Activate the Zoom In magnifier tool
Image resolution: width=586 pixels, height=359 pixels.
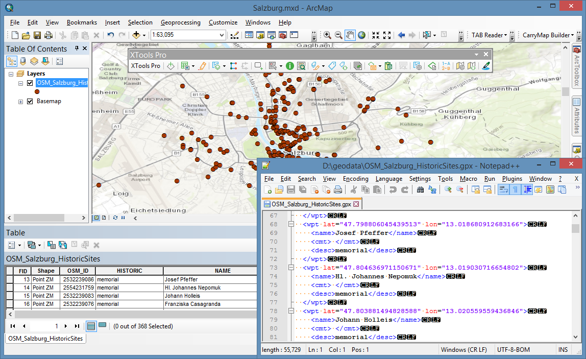click(327, 35)
